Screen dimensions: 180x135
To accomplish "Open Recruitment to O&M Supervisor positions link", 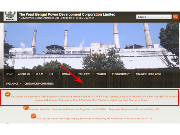I will point(94,98).
